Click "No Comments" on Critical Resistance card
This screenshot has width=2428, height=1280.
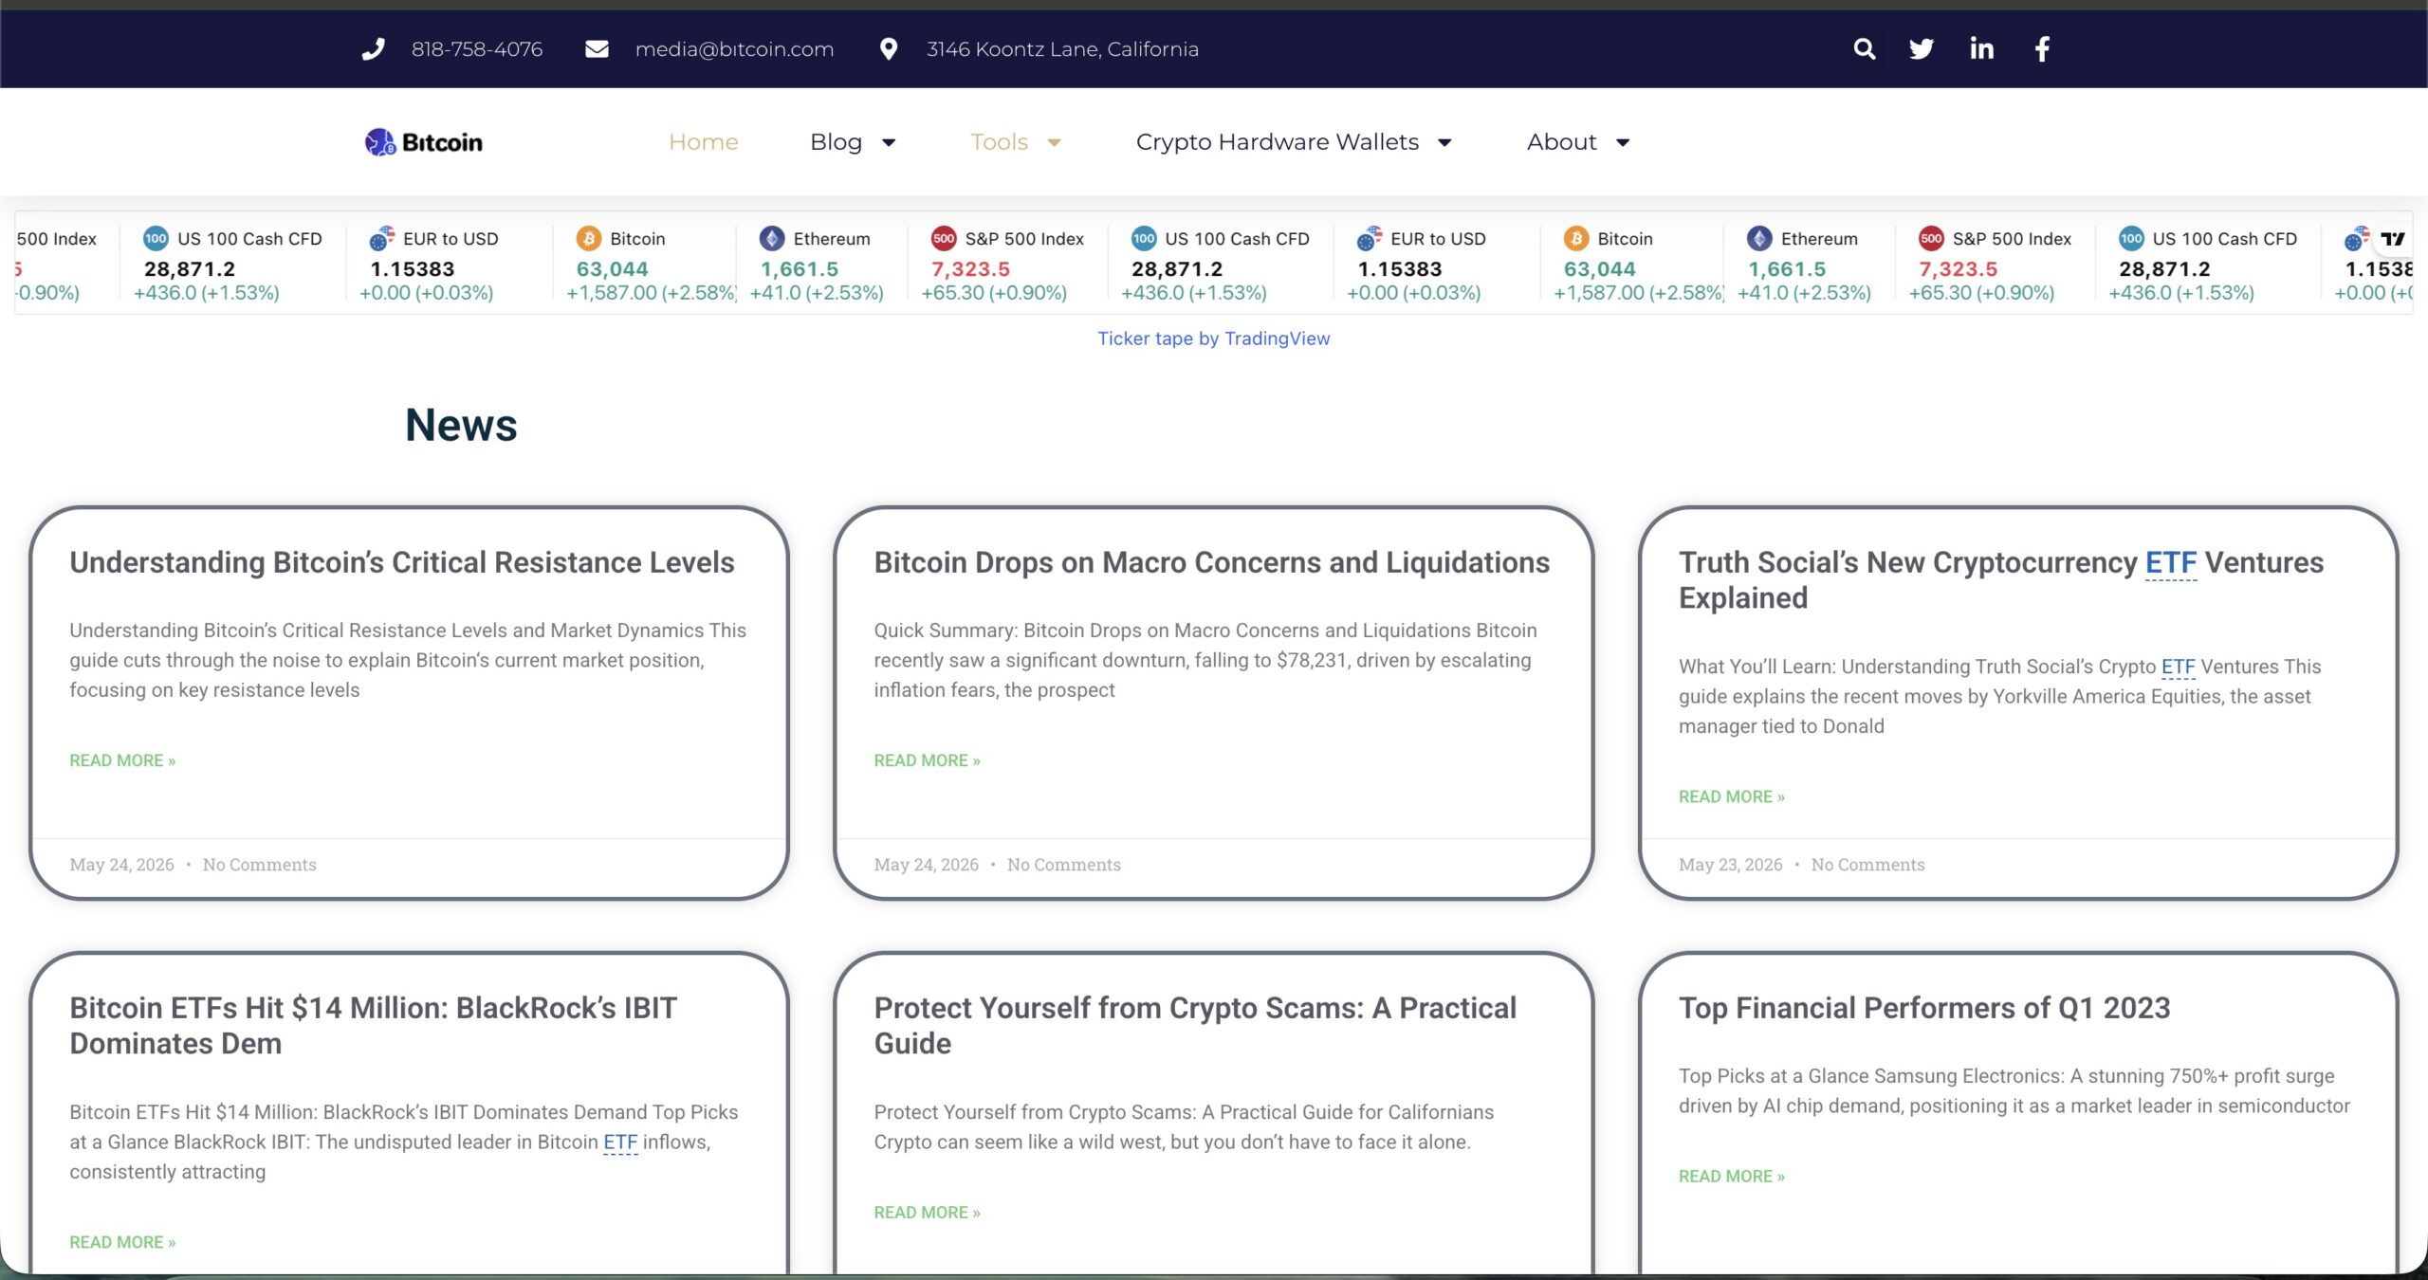260,865
